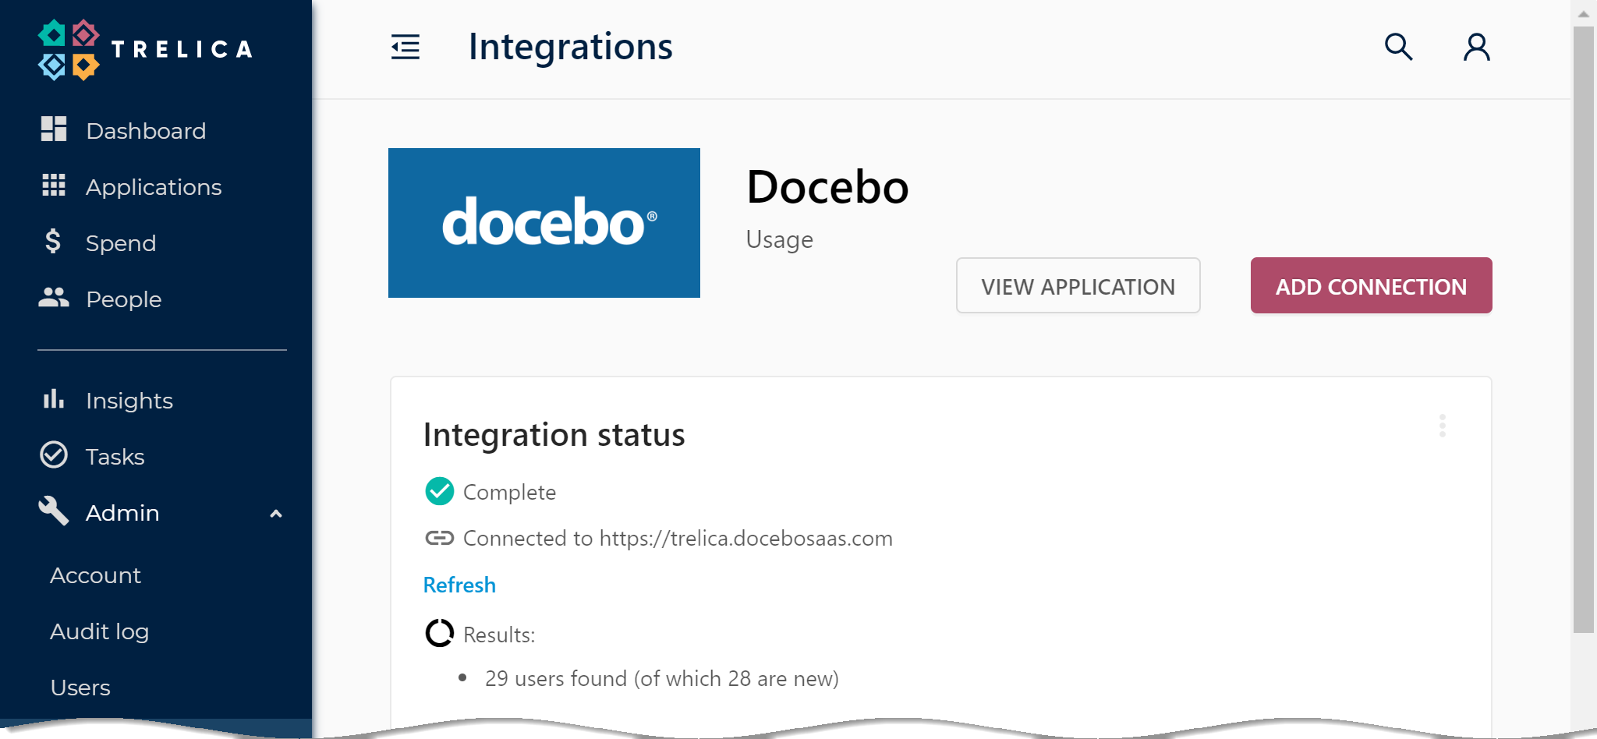Click the scrollbar up arrow
The width and height of the screenshot is (1597, 739).
(1584, 13)
